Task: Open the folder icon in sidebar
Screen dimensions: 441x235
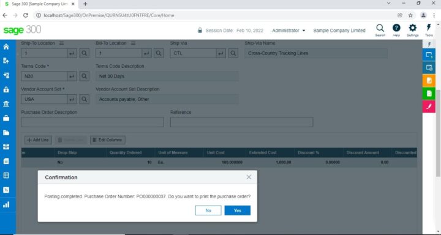Action: point(6,133)
